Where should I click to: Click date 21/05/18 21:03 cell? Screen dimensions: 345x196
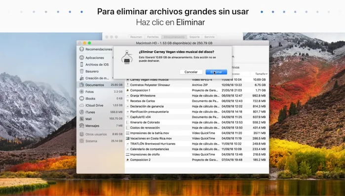pyautogui.click(x=231, y=90)
